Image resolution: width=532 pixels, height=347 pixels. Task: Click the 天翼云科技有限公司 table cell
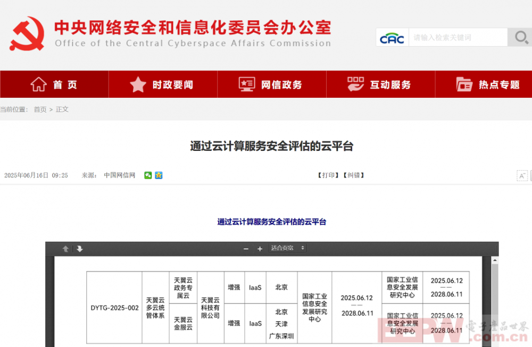coord(210,308)
